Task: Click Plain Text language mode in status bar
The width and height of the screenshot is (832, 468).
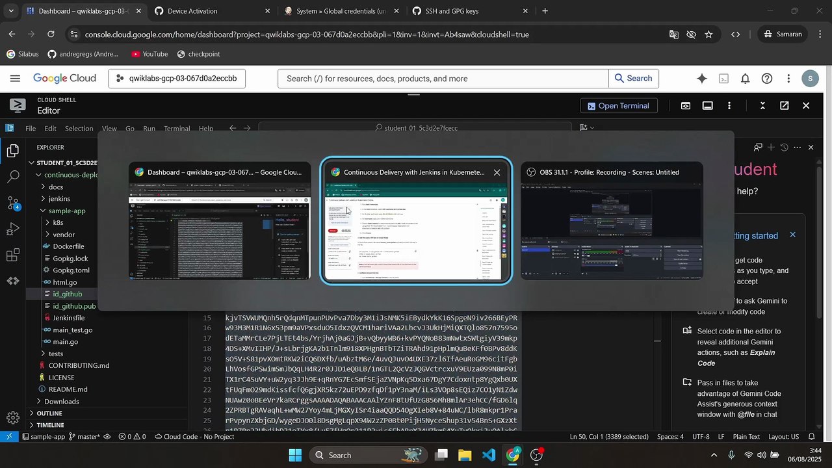Action: point(745,437)
